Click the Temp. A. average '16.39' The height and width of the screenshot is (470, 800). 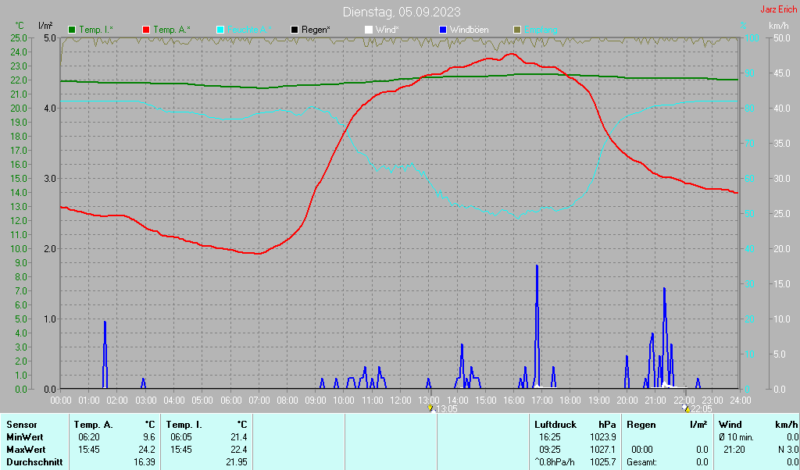(145, 462)
